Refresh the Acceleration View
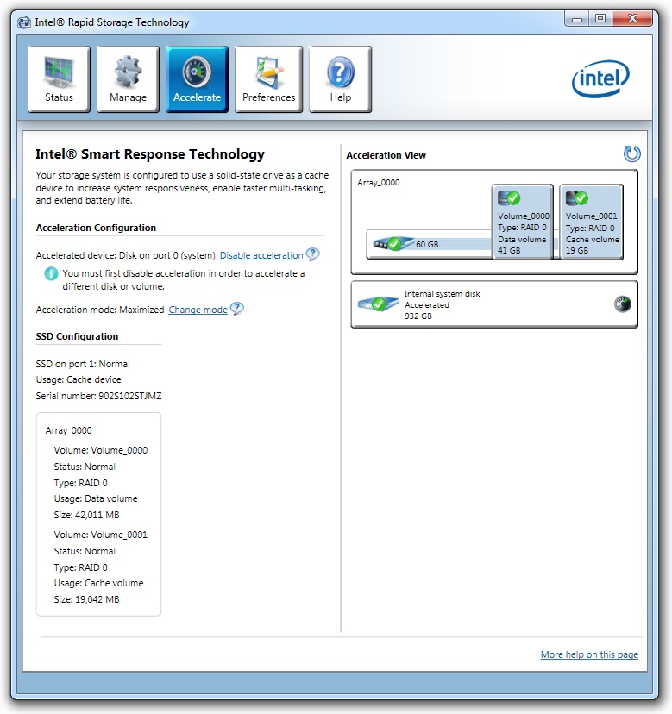The height and width of the screenshot is (714, 672). point(631,154)
